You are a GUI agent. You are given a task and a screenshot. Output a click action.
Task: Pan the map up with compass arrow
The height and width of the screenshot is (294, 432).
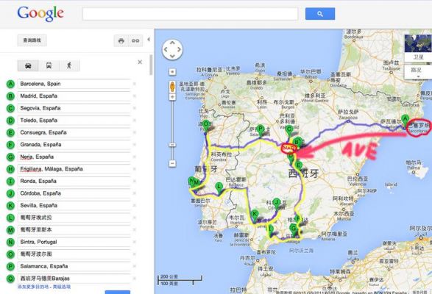[x=172, y=43]
